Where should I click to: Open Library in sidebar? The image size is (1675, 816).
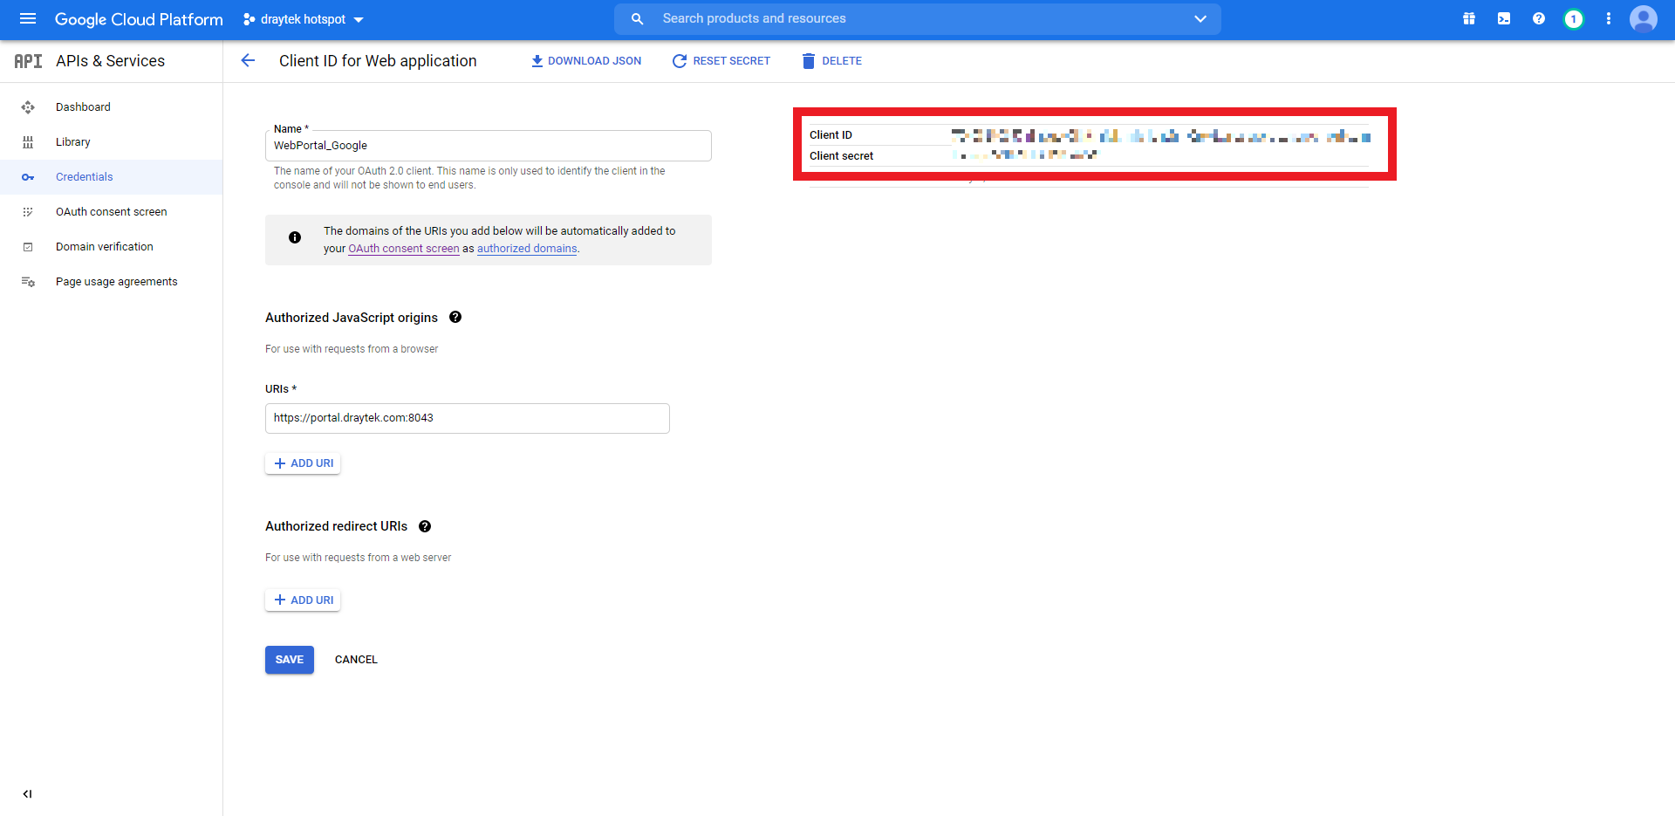[73, 142]
